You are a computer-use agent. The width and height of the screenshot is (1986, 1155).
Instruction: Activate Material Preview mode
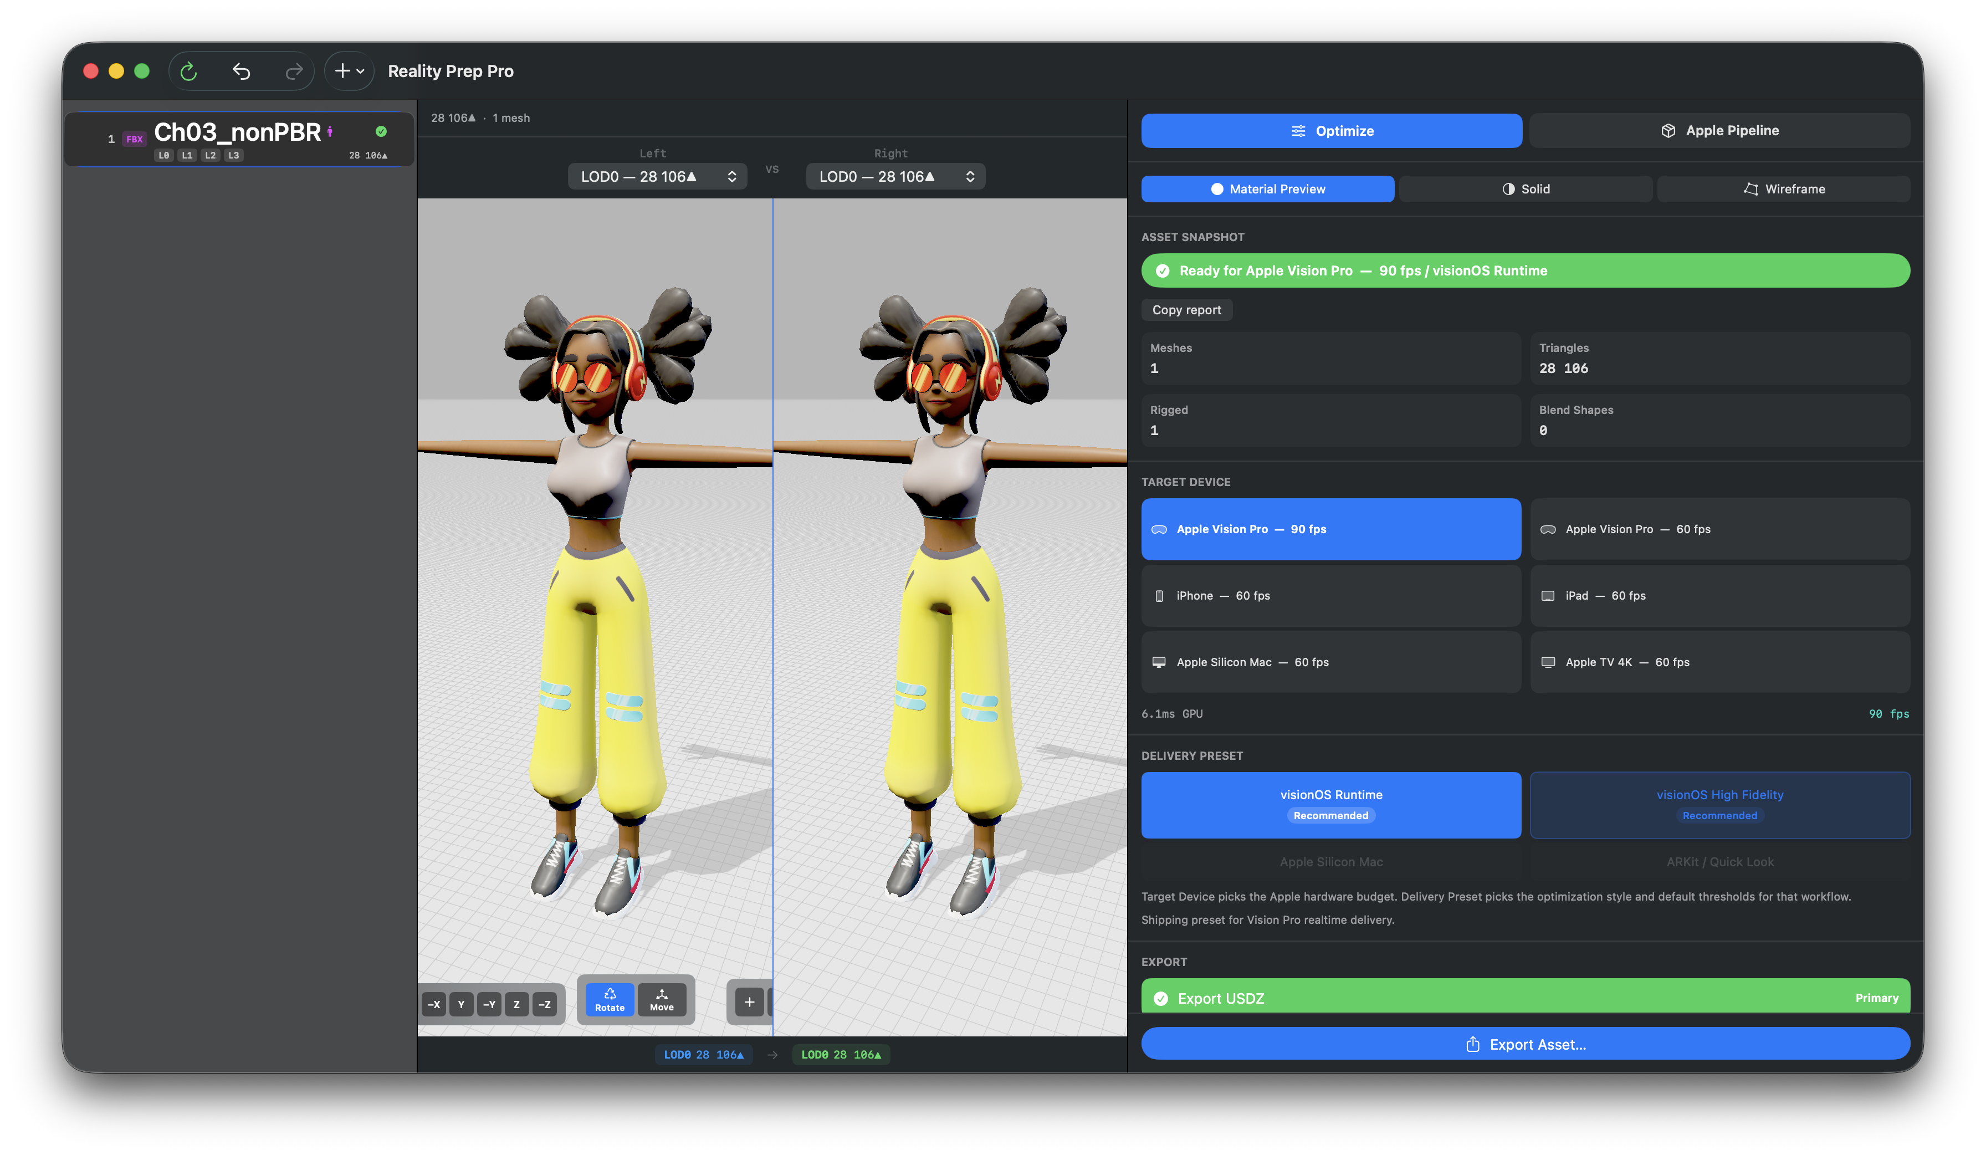[x=1267, y=188]
